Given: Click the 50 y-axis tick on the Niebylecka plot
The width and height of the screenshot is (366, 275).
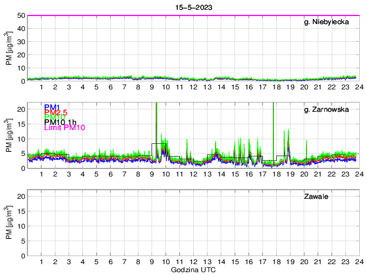Looking at the screenshot, I should click(21, 15).
